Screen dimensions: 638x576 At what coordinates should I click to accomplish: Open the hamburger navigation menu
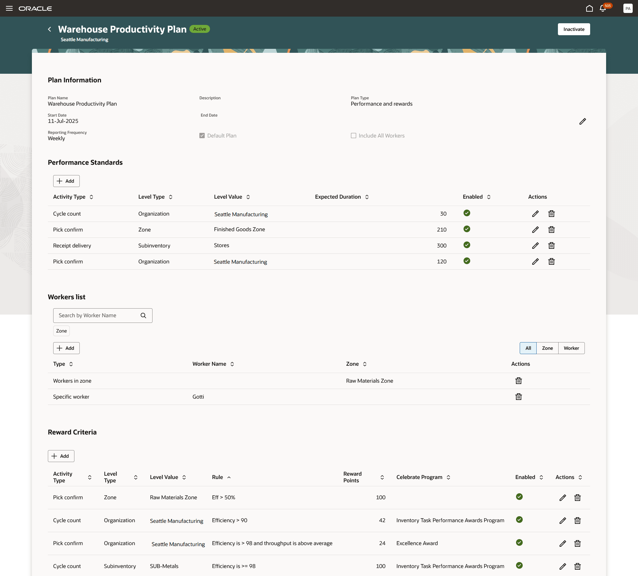[x=9, y=8]
